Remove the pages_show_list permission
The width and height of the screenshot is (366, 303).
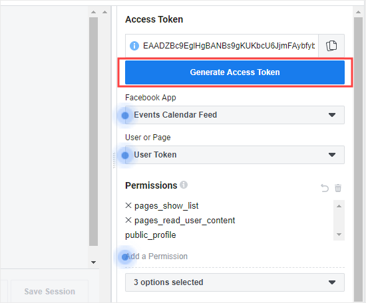[128, 205]
